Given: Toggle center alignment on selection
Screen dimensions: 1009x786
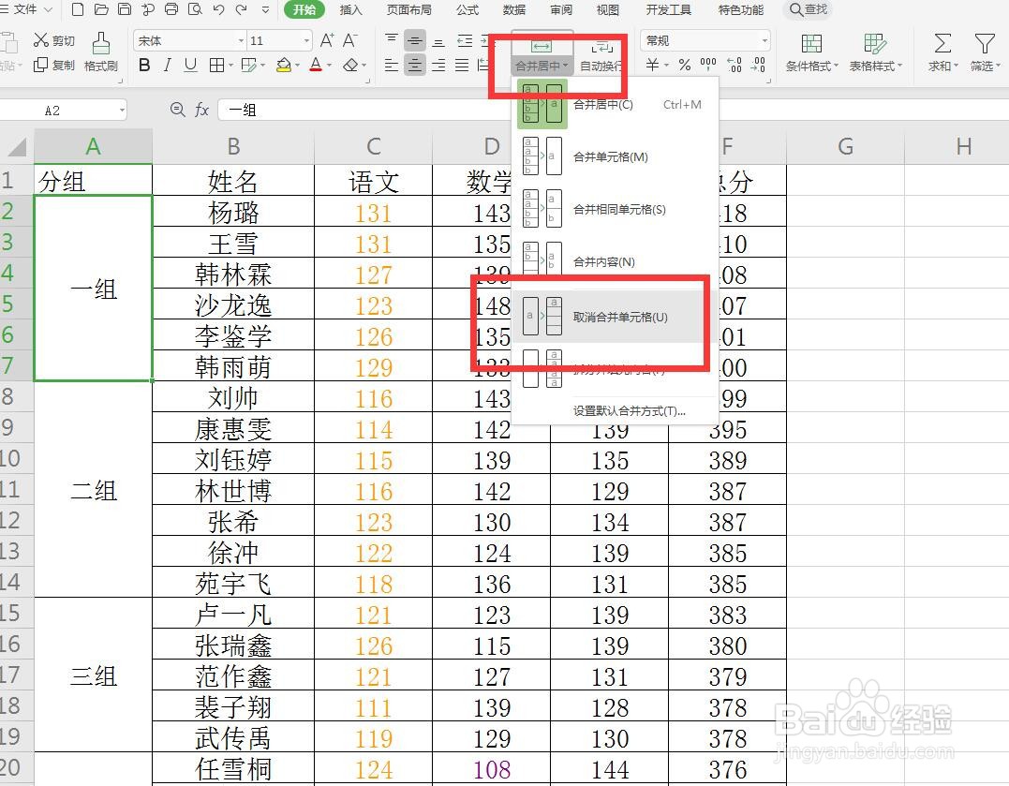Looking at the screenshot, I should [x=414, y=66].
